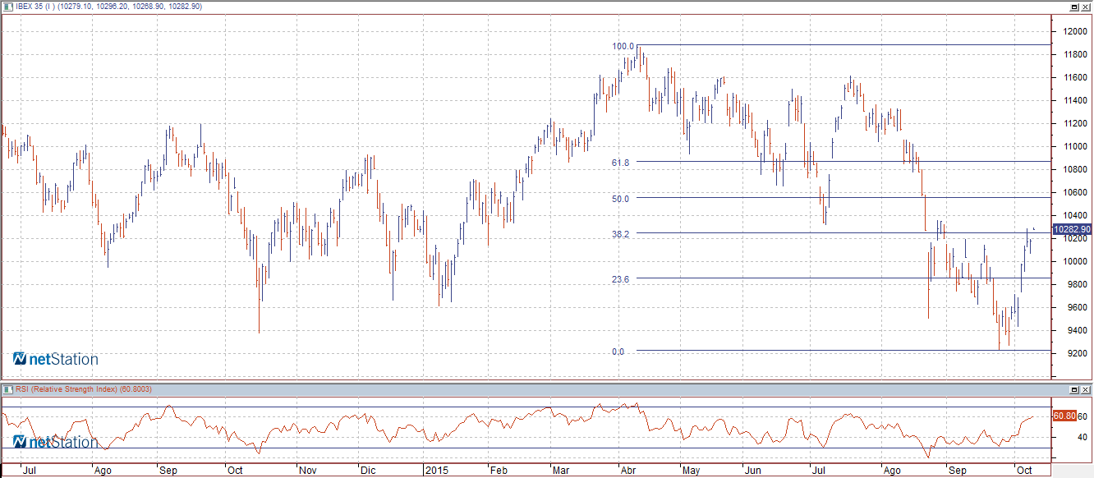Image resolution: width=1094 pixels, height=478 pixels.
Task: Click the IBEX 35 chart window icon
Action: pyautogui.click(x=8, y=7)
